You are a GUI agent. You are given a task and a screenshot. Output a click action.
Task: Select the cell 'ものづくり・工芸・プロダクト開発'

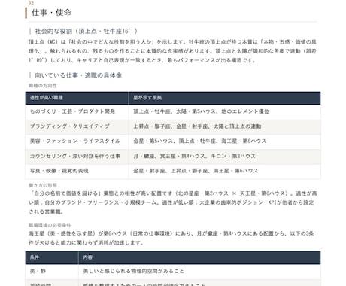tap(77, 111)
